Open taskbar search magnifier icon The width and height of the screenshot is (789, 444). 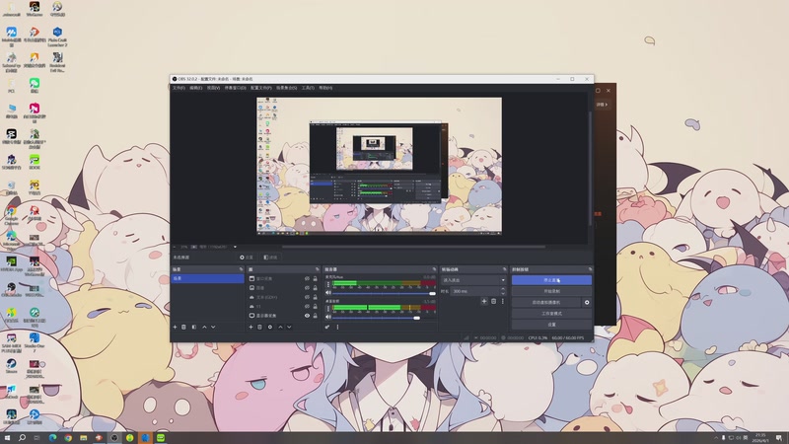pyautogui.click(x=22, y=438)
